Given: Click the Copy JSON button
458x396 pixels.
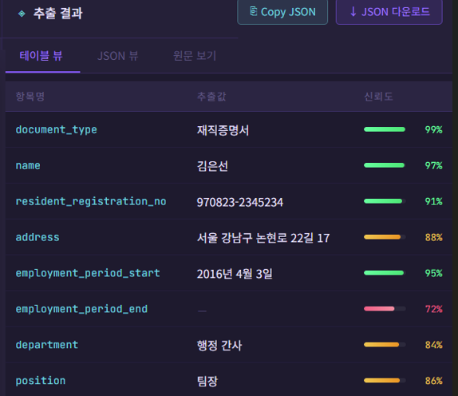Looking at the screenshot, I should pyautogui.click(x=282, y=12).
